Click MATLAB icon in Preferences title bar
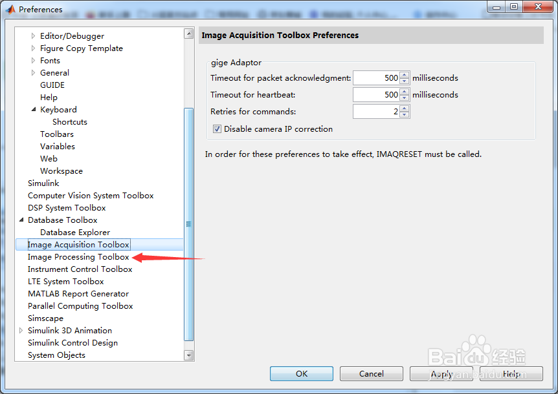Viewport: 558px width, 394px height. (x=10, y=9)
